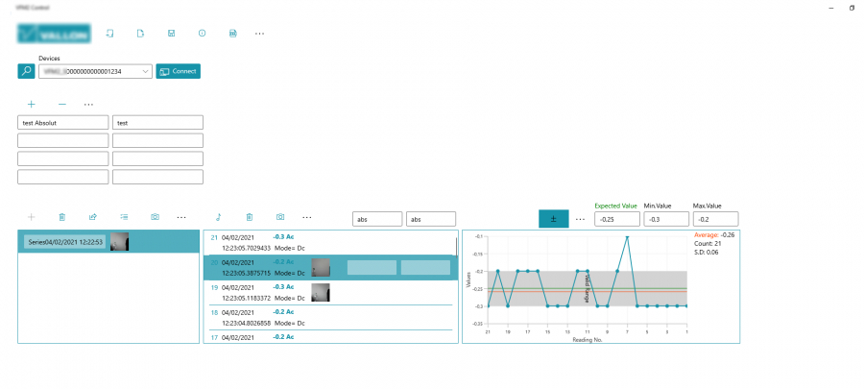The width and height of the screenshot is (864, 389).
Task: Click the music note icon above readings
Action: point(218,218)
